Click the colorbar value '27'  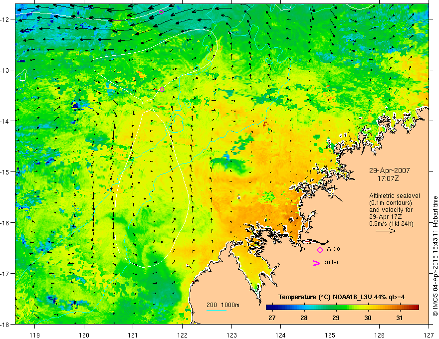[x=272, y=318]
